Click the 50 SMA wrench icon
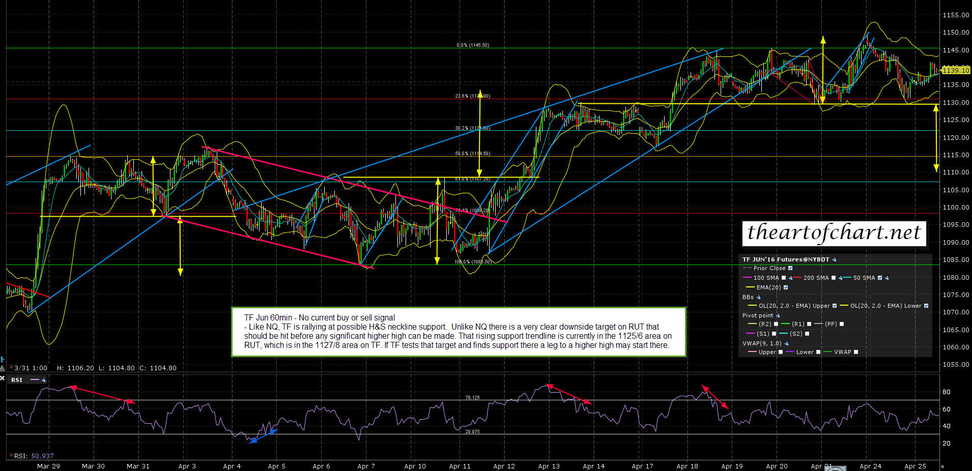 point(887,278)
